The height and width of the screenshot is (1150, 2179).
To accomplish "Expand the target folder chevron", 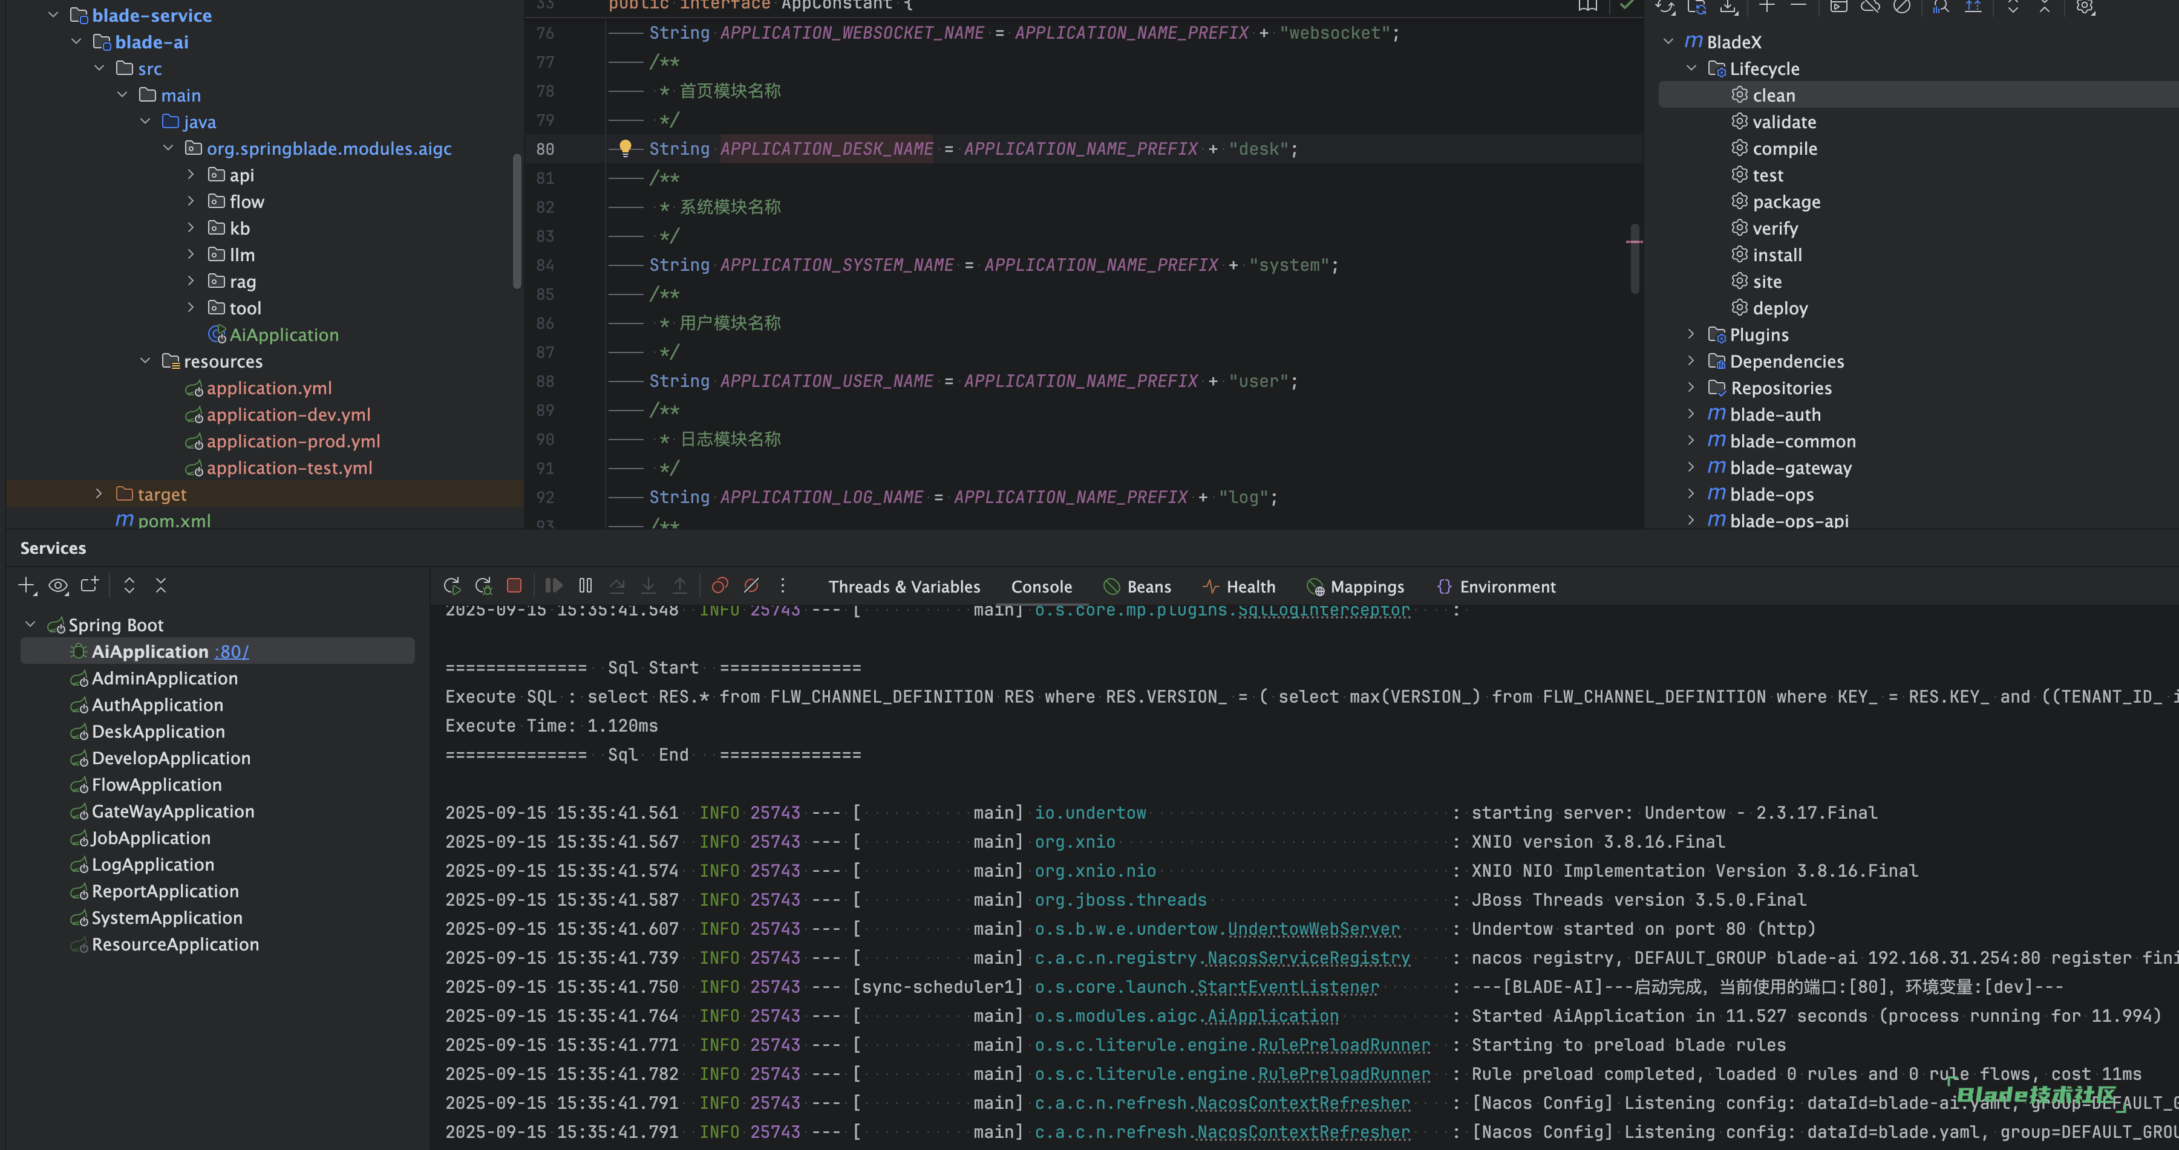I will pos(99,494).
